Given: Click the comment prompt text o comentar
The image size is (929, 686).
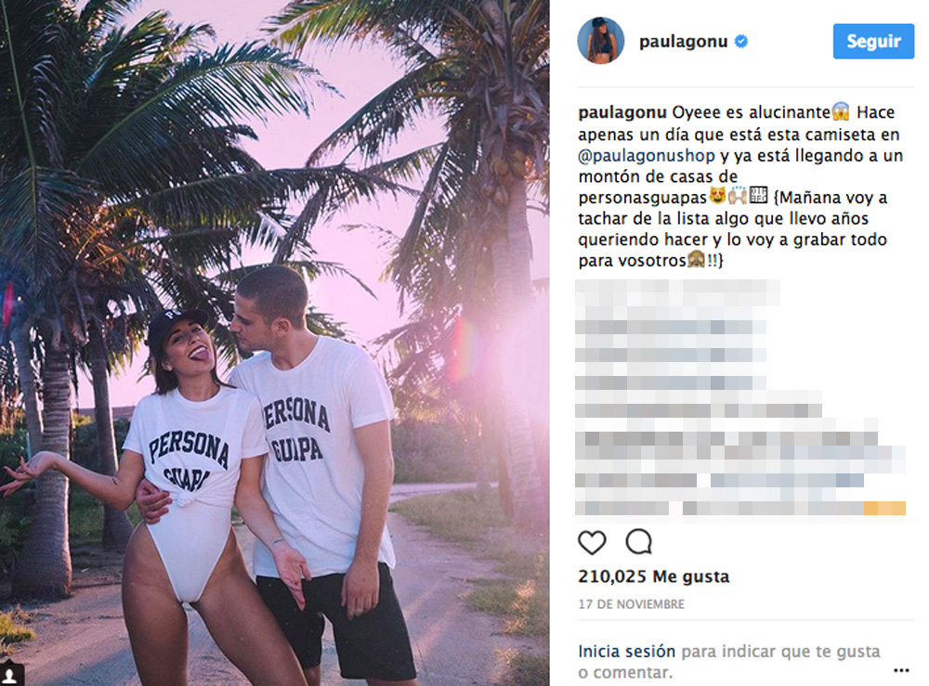Looking at the screenshot, I should pos(625,672).
